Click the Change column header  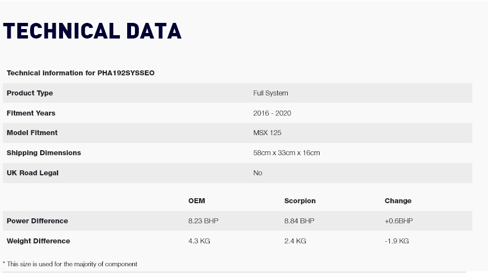(x=398, y=201)
